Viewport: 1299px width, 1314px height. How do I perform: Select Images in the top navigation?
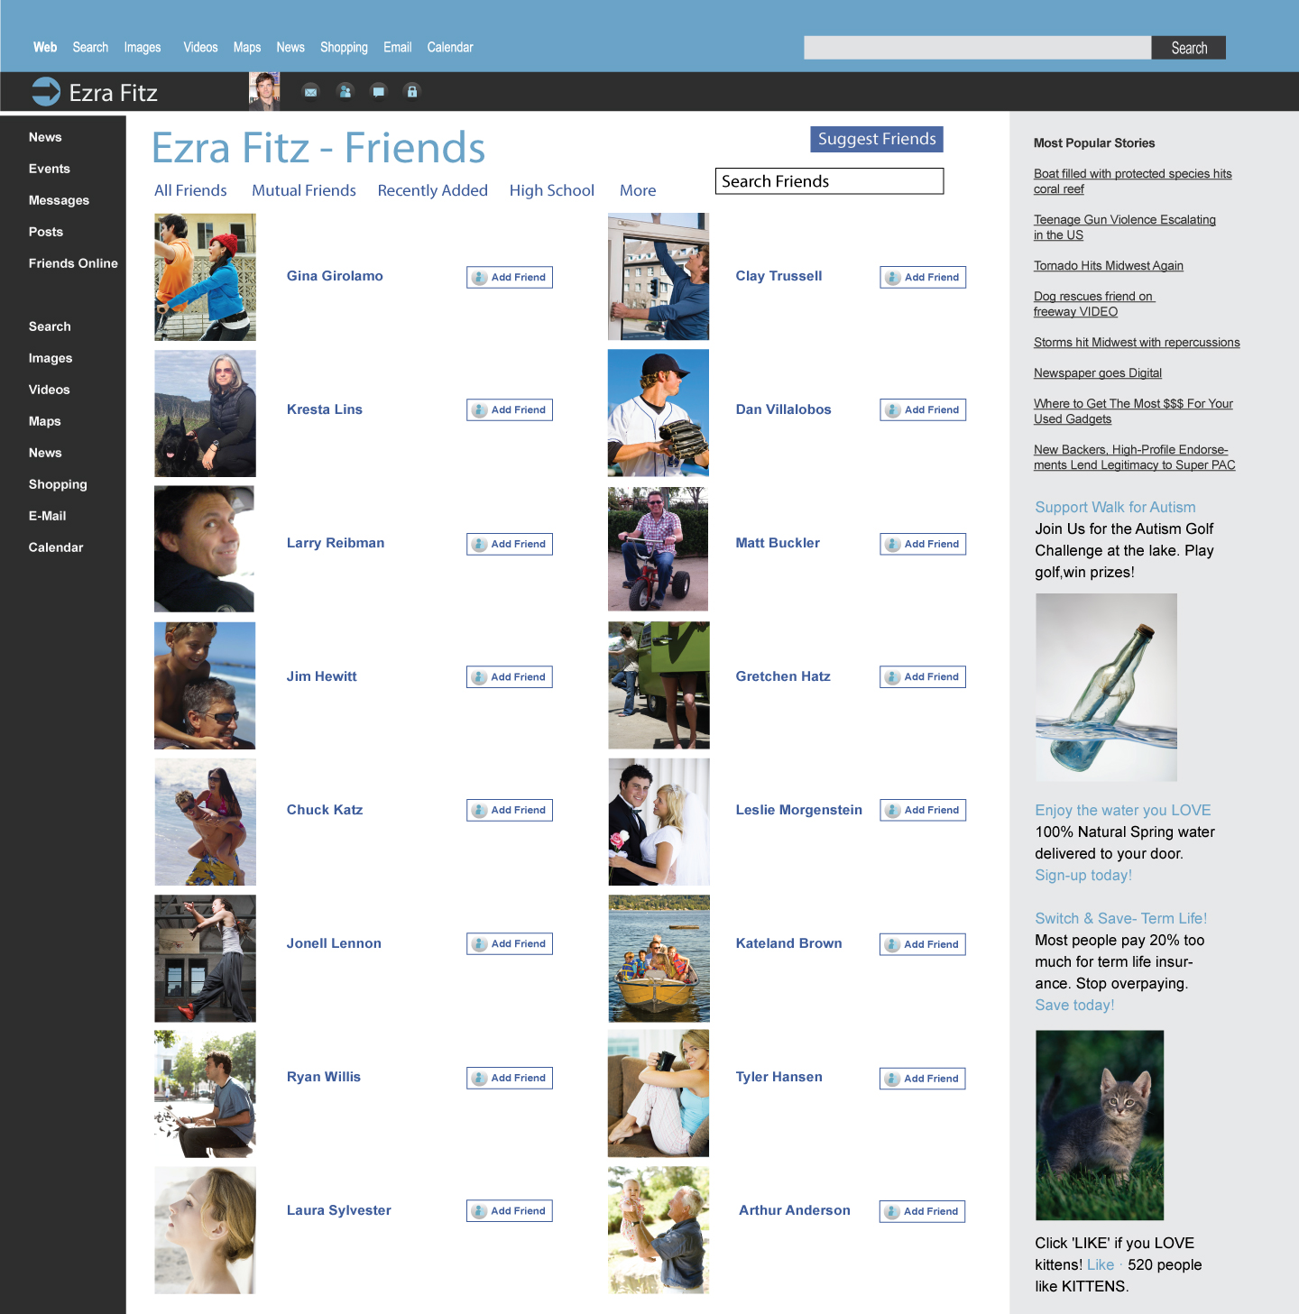point(143,47)
